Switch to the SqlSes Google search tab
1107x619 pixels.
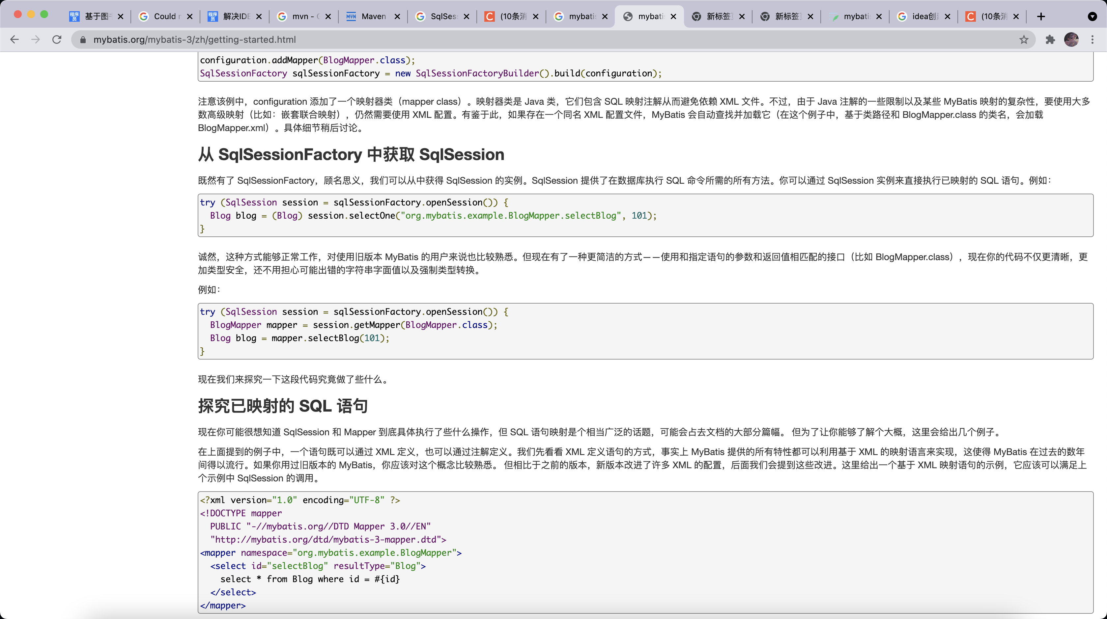click(442, 16)
